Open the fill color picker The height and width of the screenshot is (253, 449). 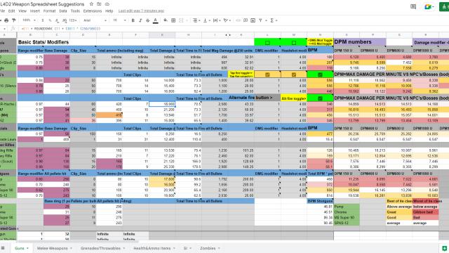tap(166, 20)
